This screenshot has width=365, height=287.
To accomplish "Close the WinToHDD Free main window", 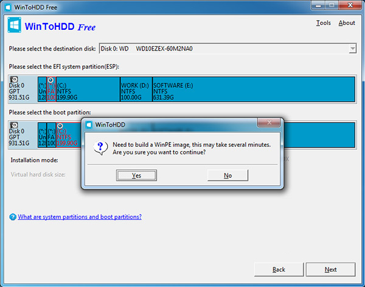I will [350, 5].
